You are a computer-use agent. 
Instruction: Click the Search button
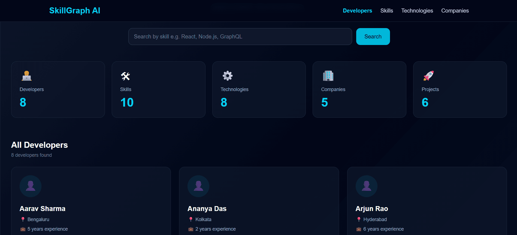(373, 37)
